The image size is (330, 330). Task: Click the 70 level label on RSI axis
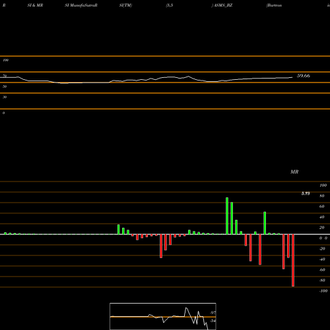[5, 76]
